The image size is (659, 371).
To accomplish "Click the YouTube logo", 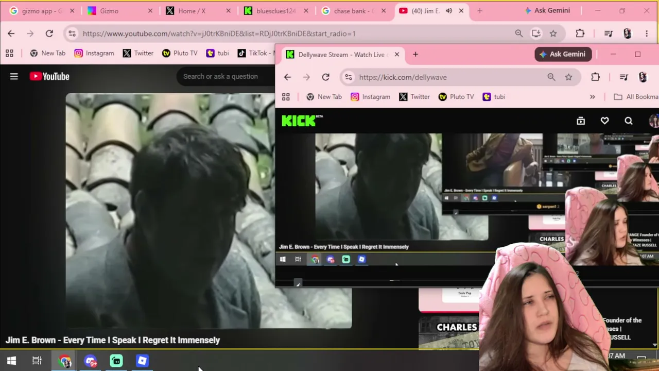I will pyautogui.click(x=49, y=76).
